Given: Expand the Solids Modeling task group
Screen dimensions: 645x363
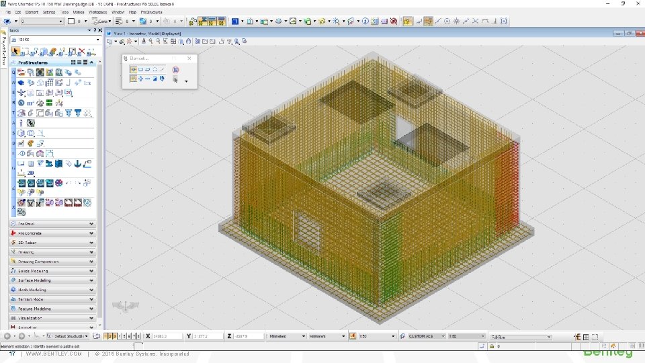Looking at the screenshot, I should click(52, 271).
